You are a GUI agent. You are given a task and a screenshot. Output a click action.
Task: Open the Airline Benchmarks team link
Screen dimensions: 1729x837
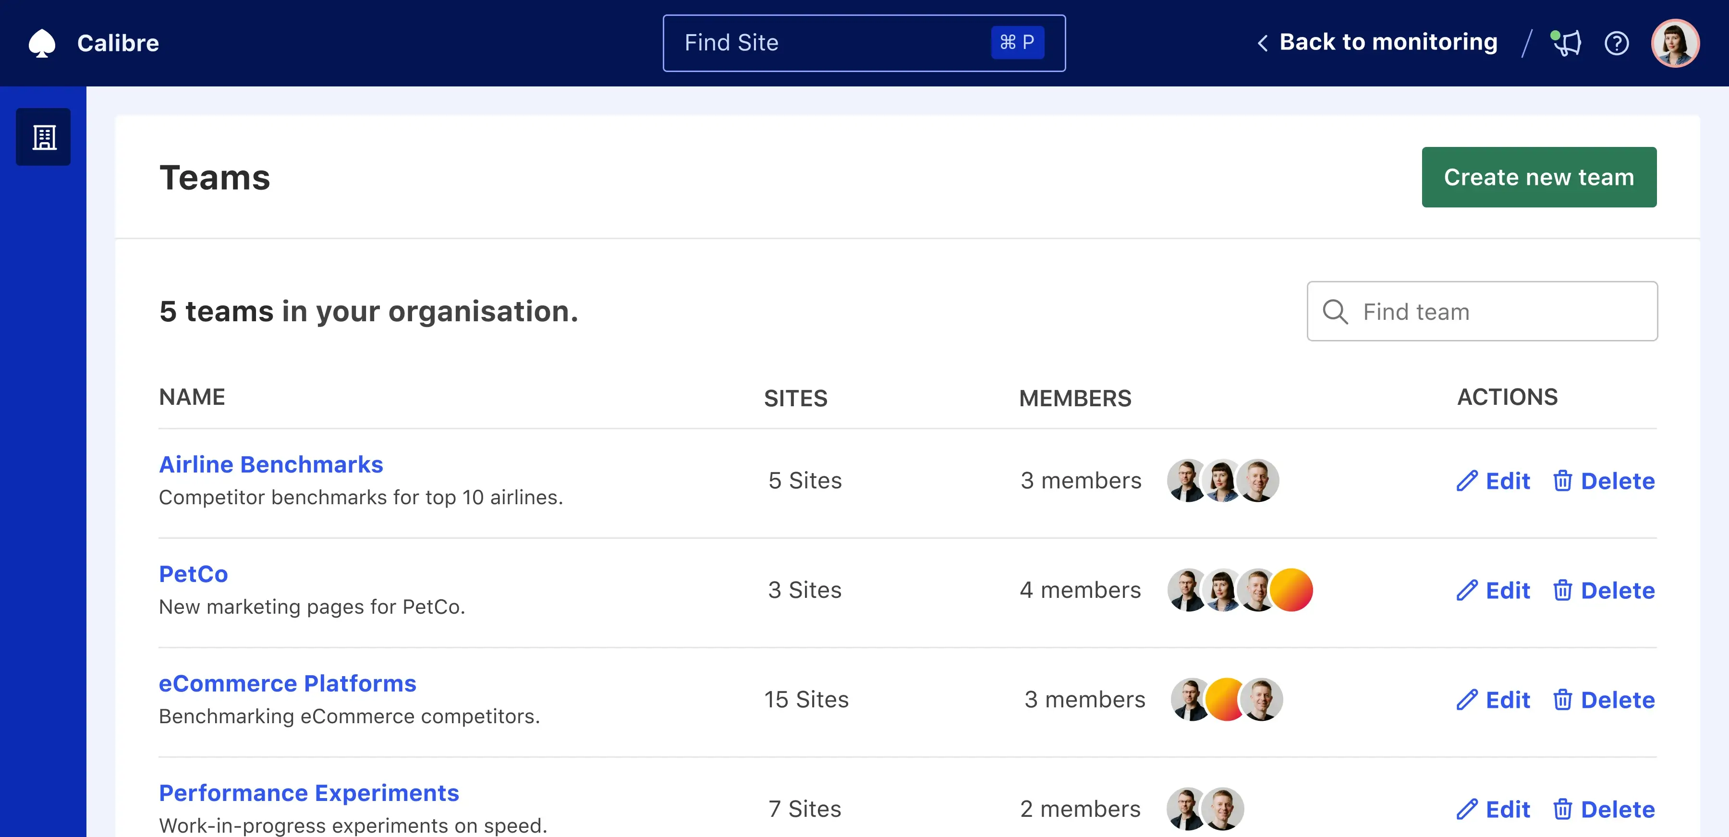click(x=270, y=464)
